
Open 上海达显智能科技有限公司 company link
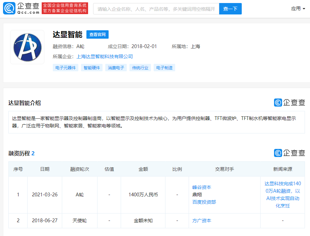pos(105,56)
